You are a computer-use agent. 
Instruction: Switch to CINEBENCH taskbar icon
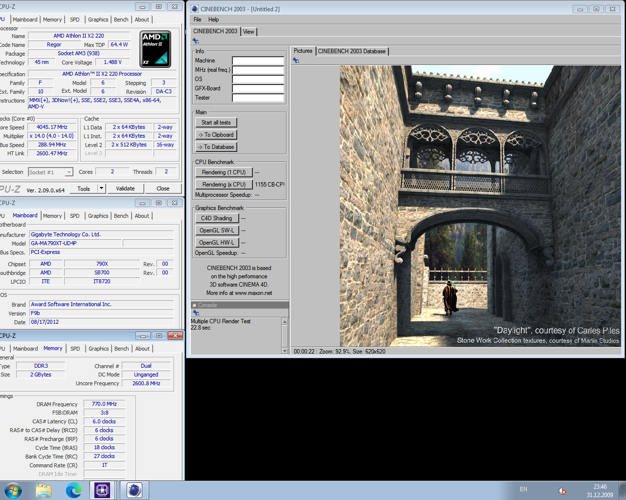coord(134,490)
